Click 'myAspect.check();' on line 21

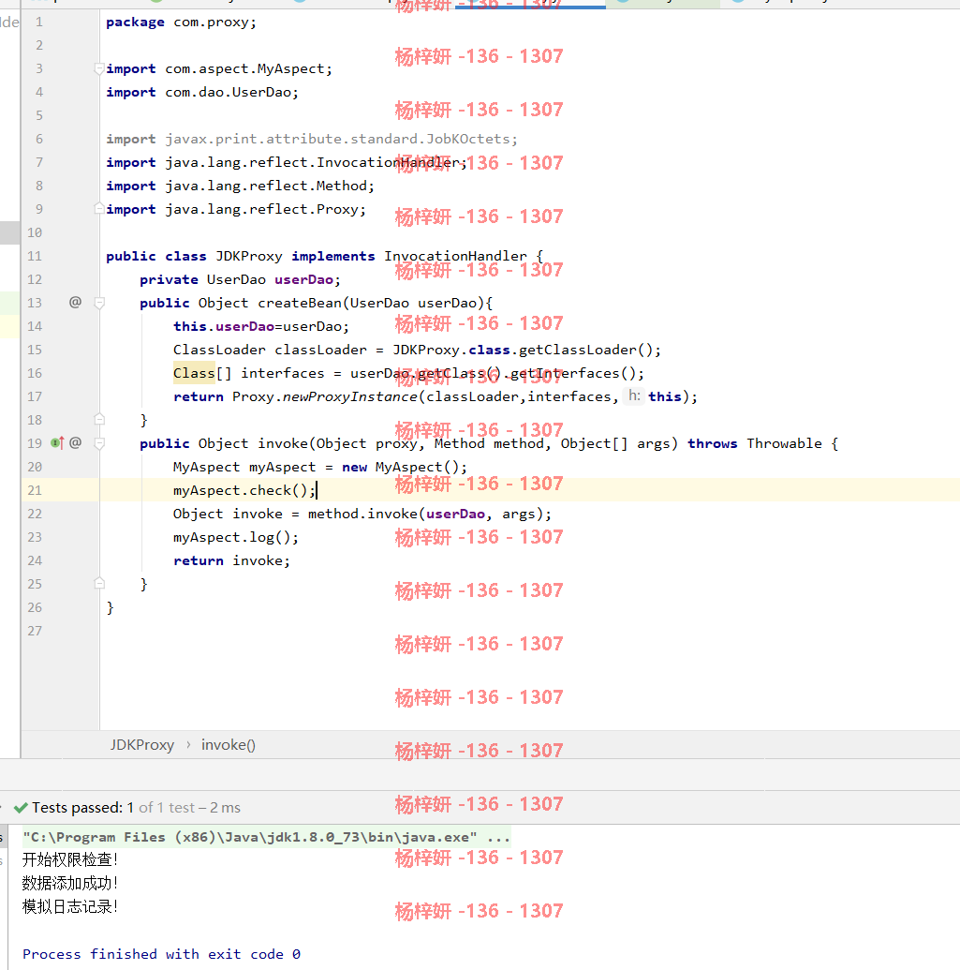point(244,490)
